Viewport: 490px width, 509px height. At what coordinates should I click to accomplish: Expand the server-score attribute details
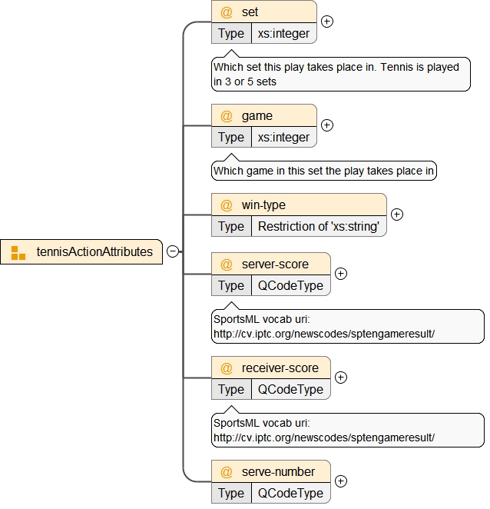click(341, 274)
